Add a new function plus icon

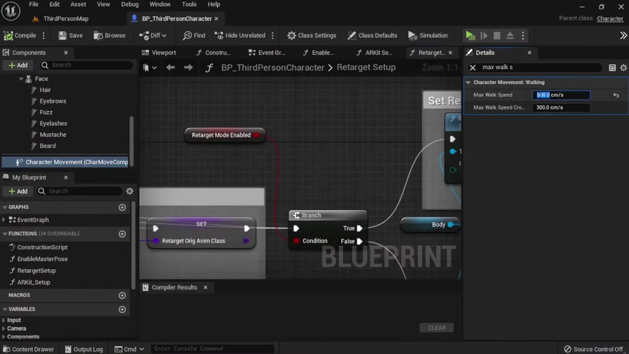122,234
